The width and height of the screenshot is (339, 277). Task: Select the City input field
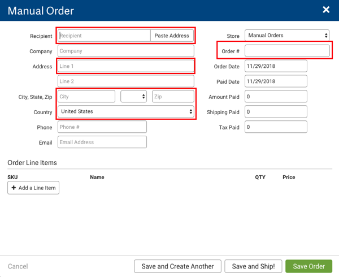pyautogui.click(x=86, y=97)
